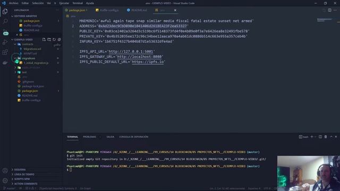Open the Run and Debug view

[x=5, y=42]
